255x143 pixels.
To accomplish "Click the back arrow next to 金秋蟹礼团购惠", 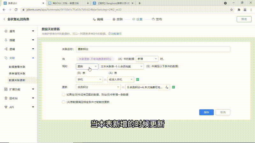I will 4,19.
